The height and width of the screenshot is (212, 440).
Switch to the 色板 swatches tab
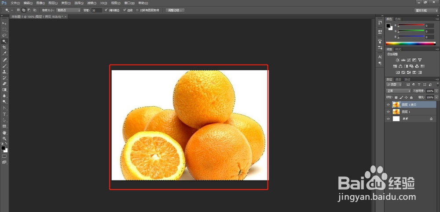click(398, 19)
